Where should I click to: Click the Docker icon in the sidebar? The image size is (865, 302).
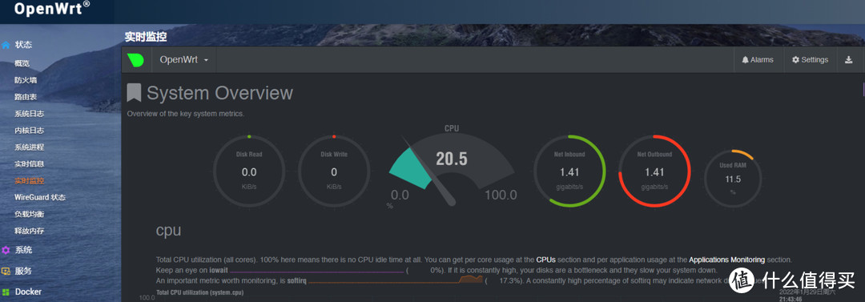pos(6,292)
